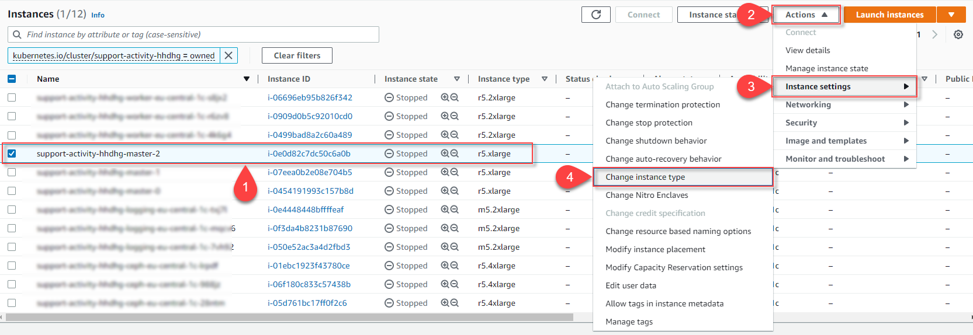Click the find instance search field
973x335 pixels.
193,34
